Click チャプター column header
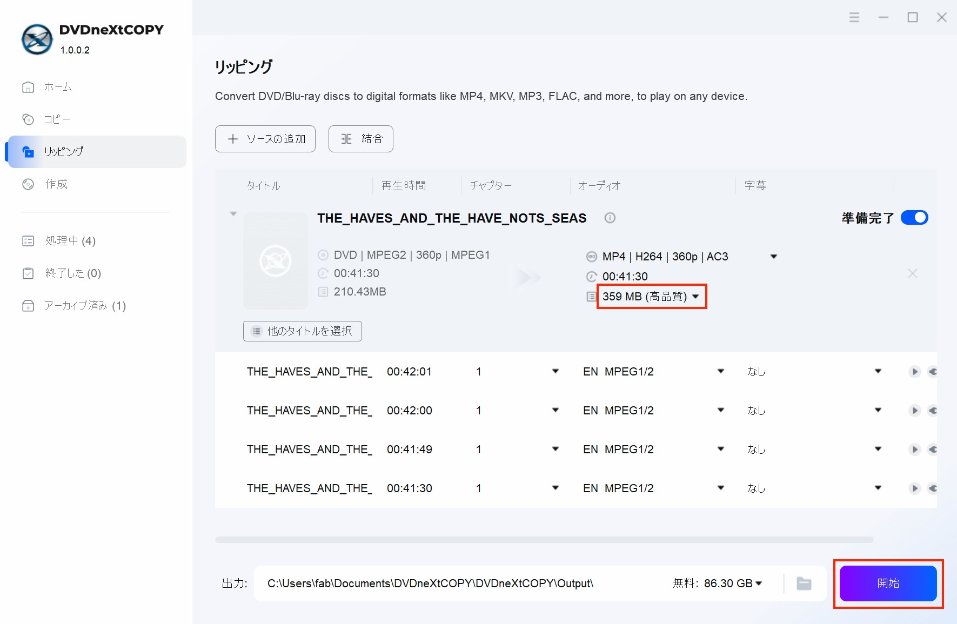Image resolution: width=957 pixels, height=624 pixels. (x=490, y=185)
